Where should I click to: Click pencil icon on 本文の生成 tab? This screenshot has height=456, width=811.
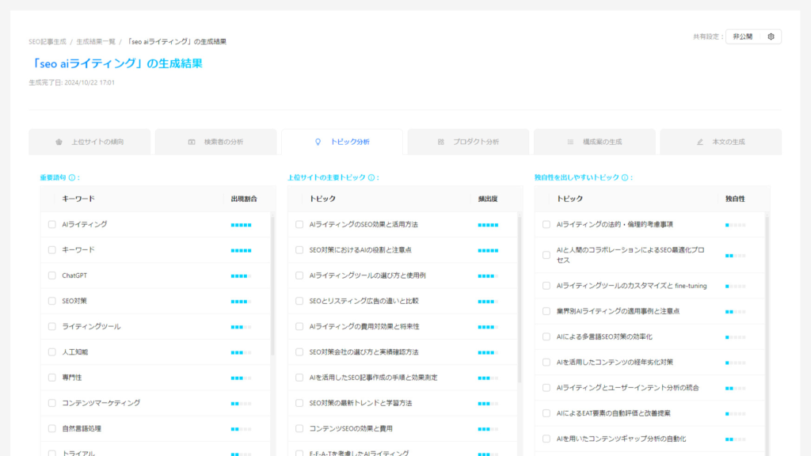pos(700,142)
